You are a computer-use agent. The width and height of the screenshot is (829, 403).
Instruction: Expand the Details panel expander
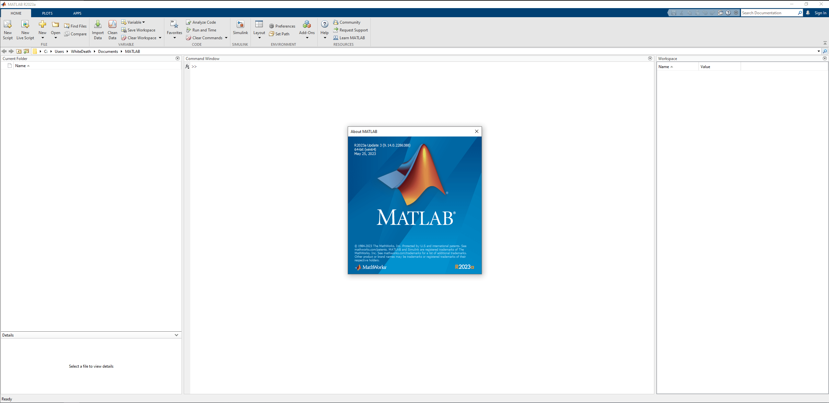tap(177, 335)
